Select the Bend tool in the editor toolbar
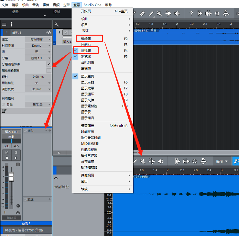This screenshot has height=236, width=239. tap(152, 161)
